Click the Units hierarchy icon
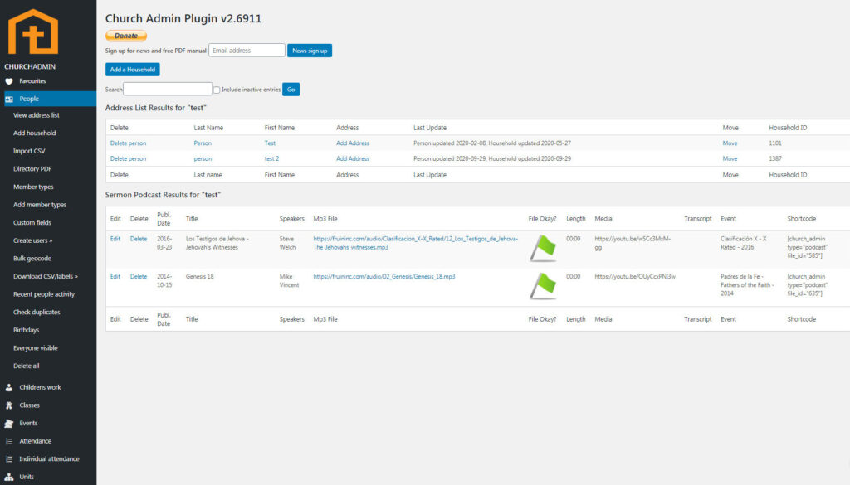The image size is (850, 485). [x=9, y=477]
